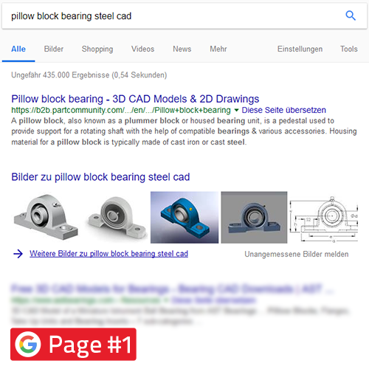
Task: Click the Google G logo badge
Action: tap(28, 344)
